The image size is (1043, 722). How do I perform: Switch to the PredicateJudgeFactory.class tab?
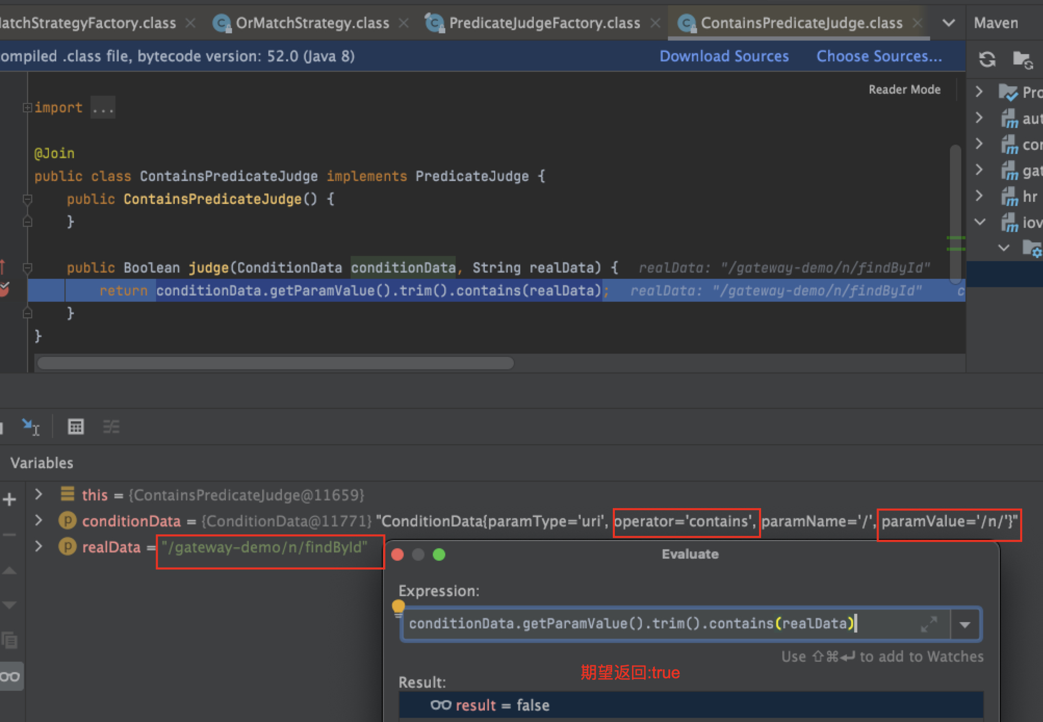(x=544, y=23)
